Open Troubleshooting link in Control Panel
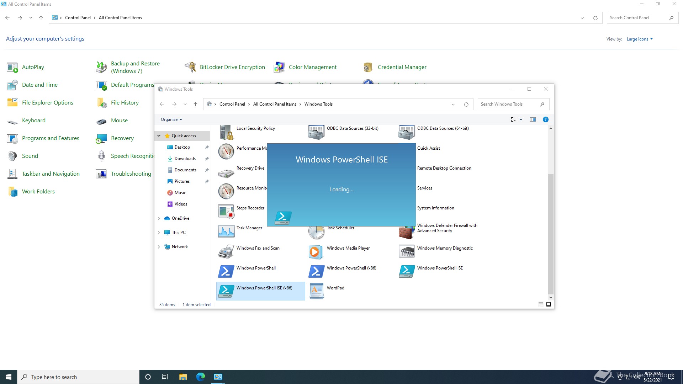This screenshot has width=683, height=384. click(x=131, y=174)
